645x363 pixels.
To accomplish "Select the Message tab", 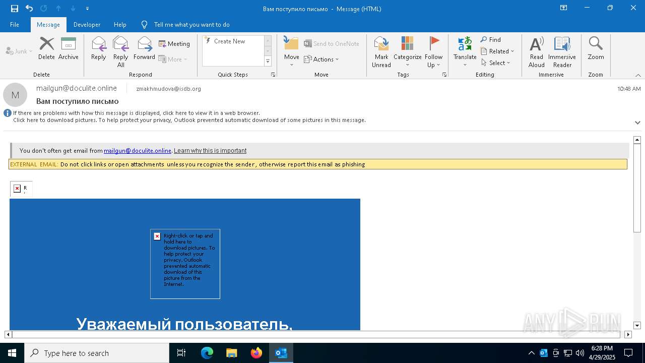I will [x=48, y=25].
